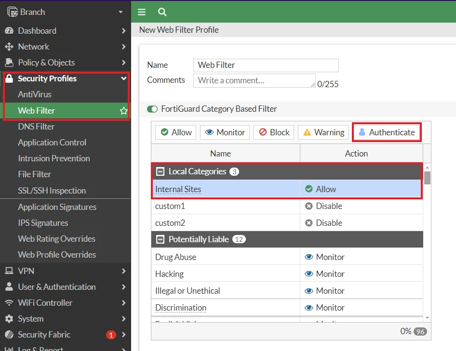Set action to Block
456x351 pixels.
274,132
